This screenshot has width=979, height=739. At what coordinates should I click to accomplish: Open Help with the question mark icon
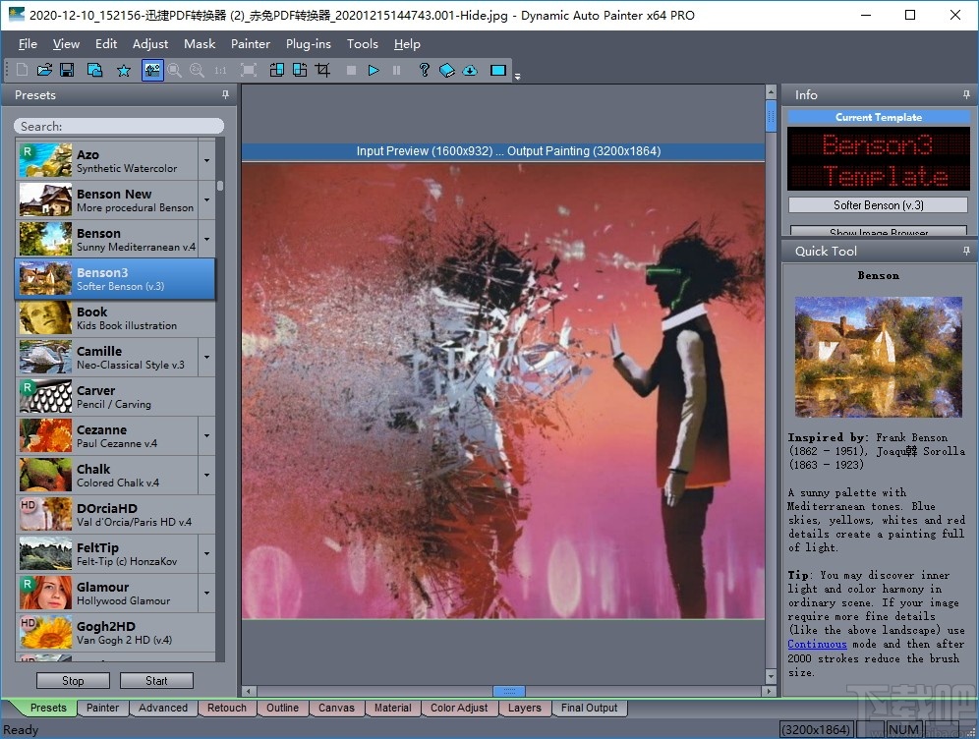click(424, 70)
